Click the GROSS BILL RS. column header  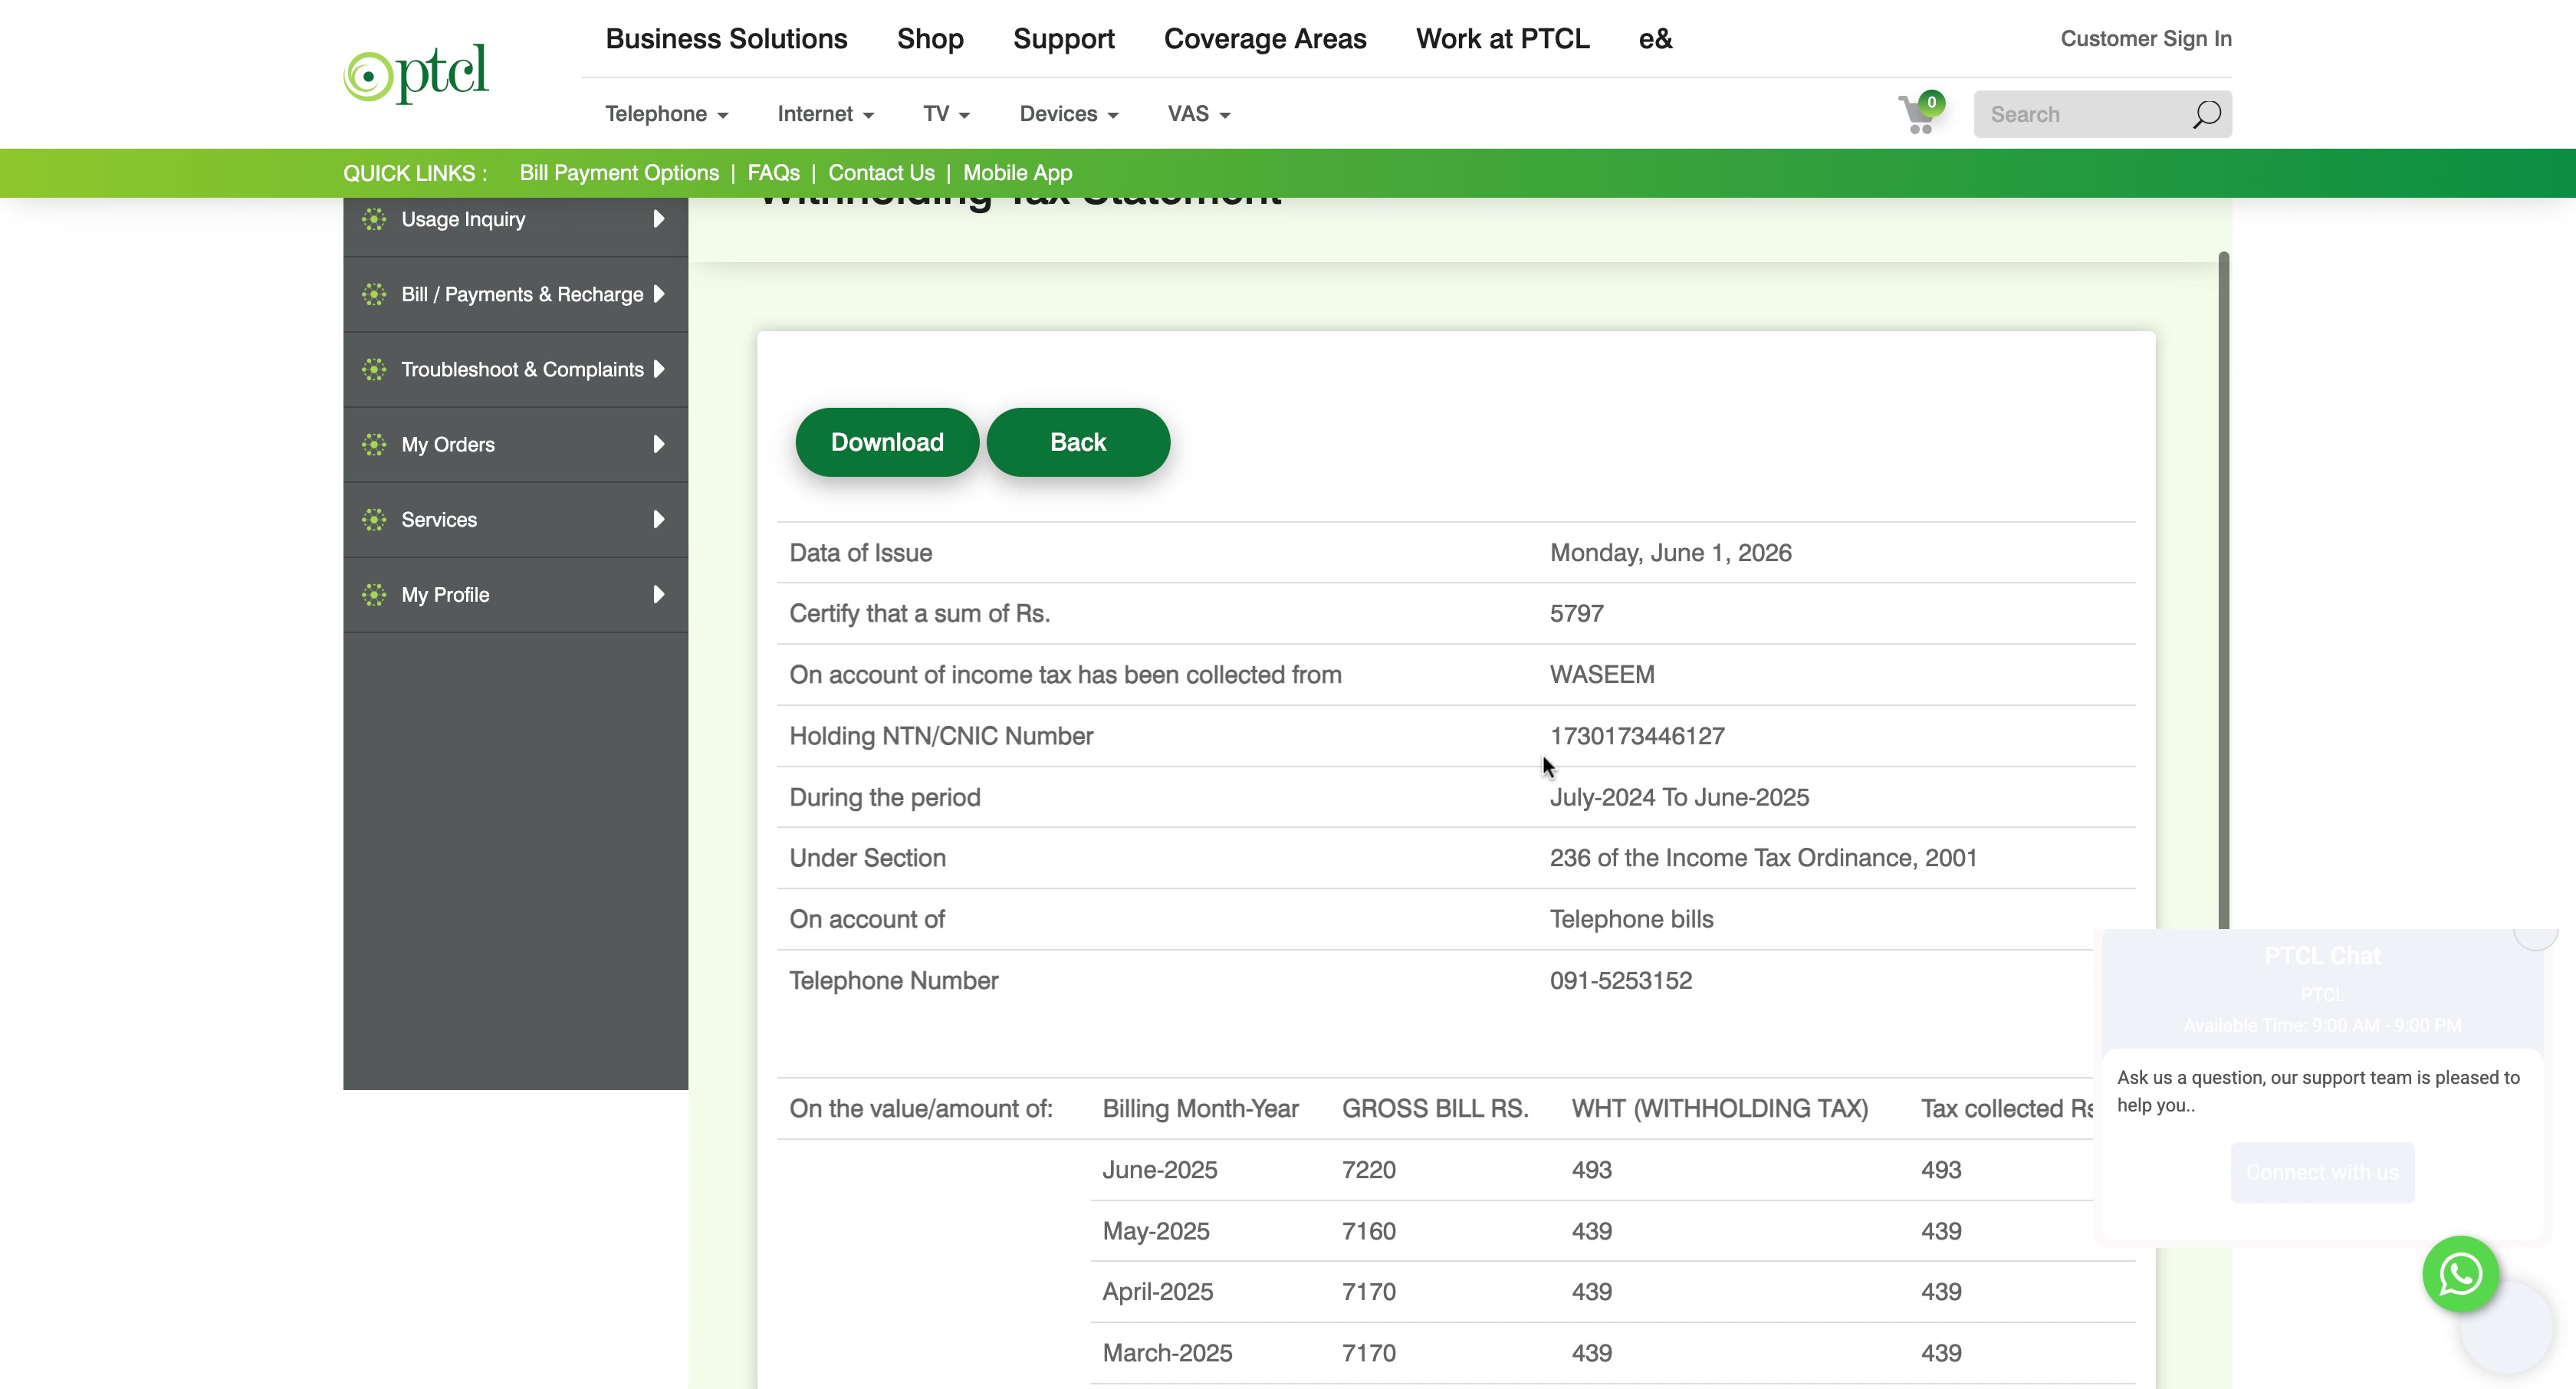coord(1435,1109)
